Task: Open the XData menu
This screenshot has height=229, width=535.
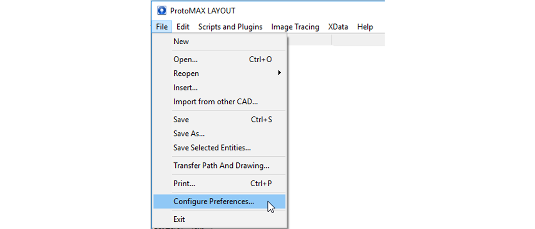Action: coord(338,26)
